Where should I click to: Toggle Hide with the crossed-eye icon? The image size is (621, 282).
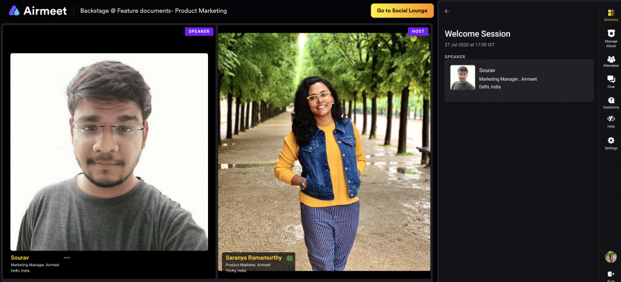tap(611, 121)
